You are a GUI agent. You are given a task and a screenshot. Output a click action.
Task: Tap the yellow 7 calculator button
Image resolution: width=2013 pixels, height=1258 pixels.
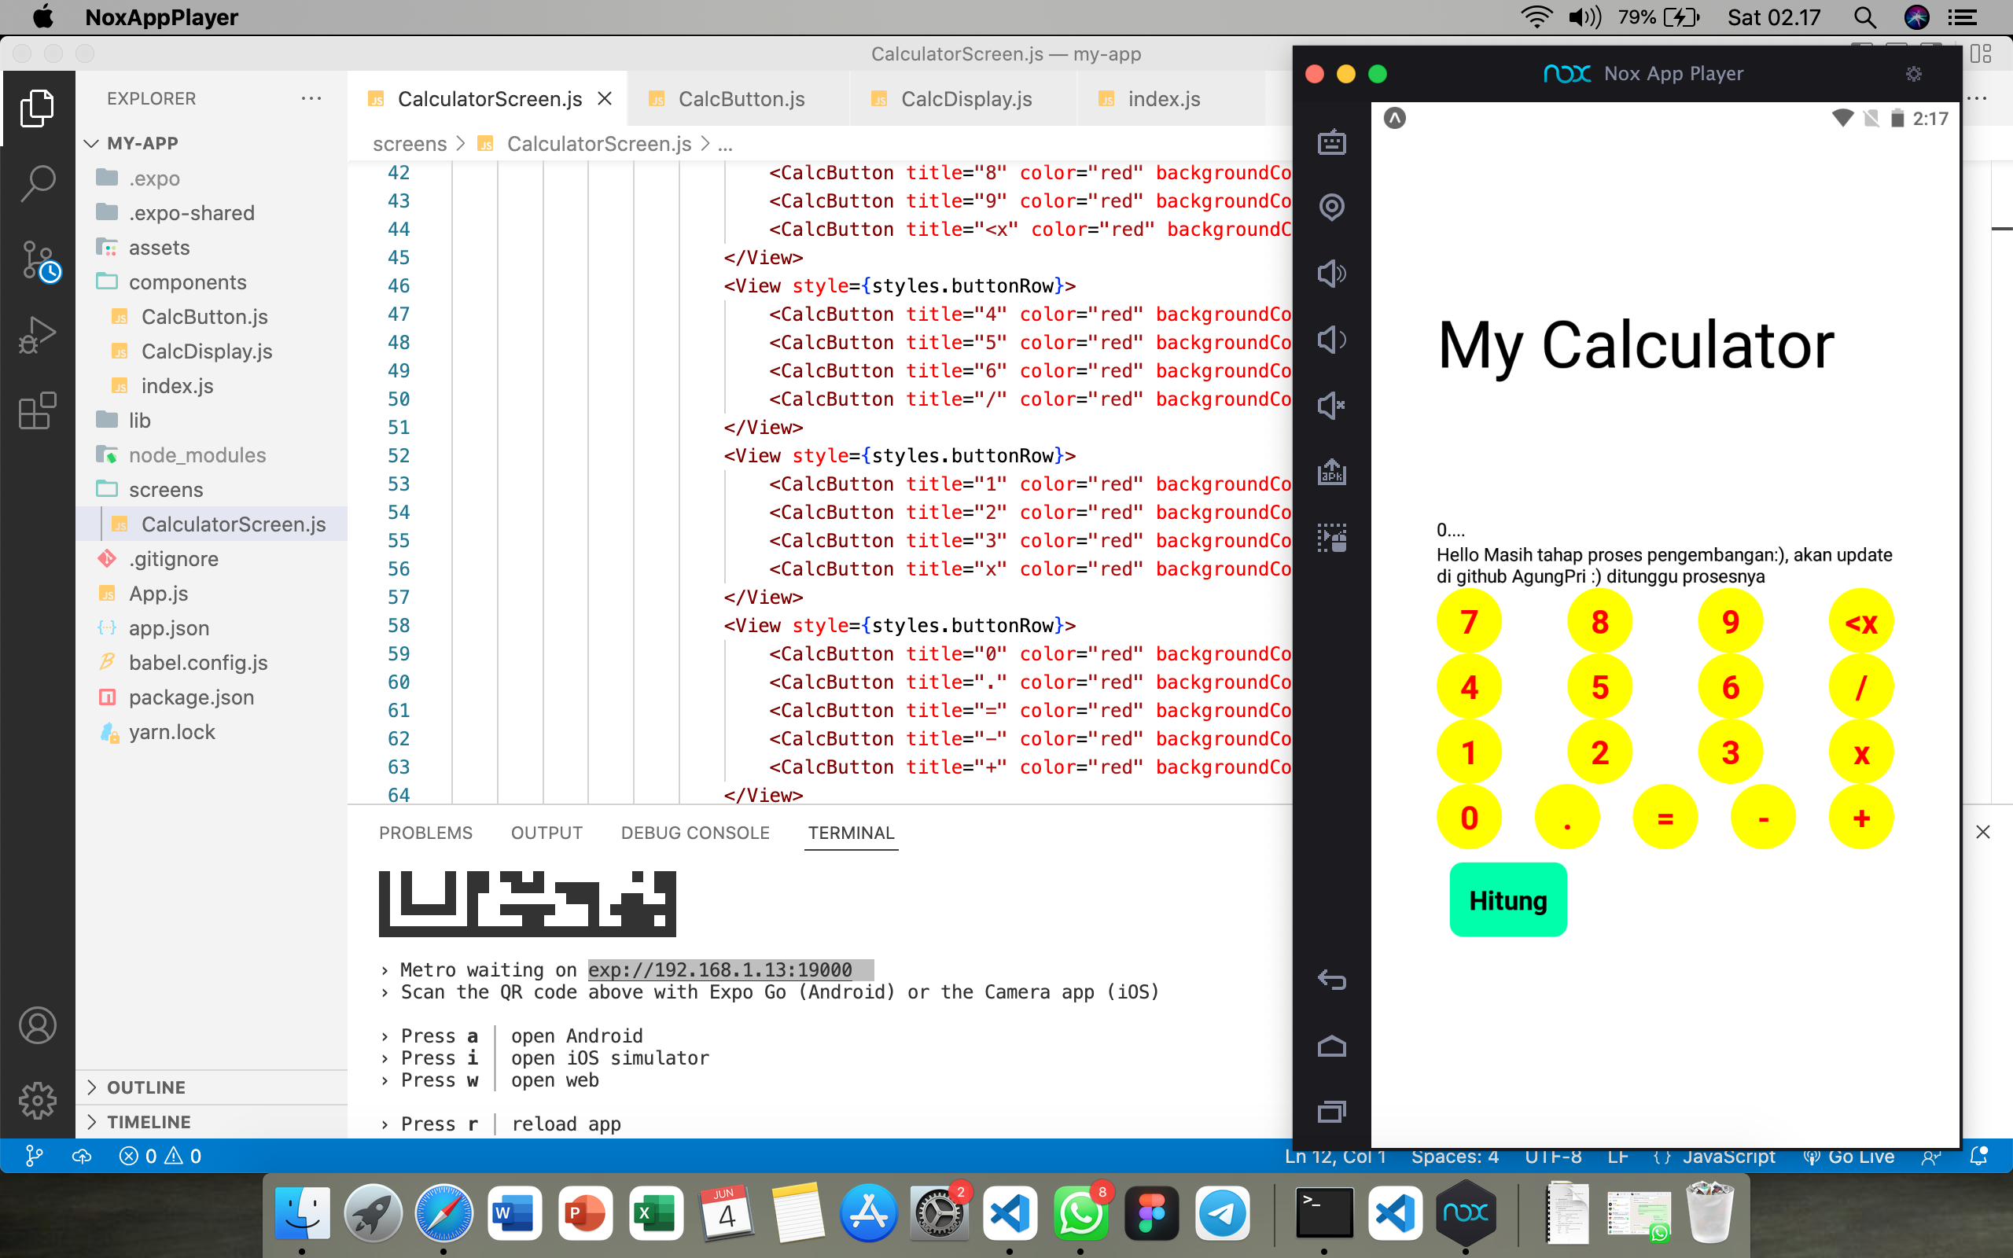1469,621
